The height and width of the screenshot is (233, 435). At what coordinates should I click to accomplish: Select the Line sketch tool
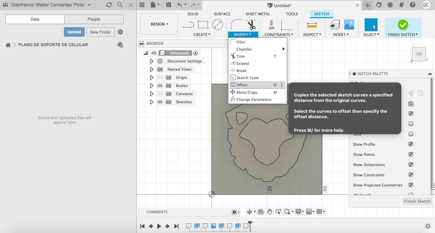188,24
